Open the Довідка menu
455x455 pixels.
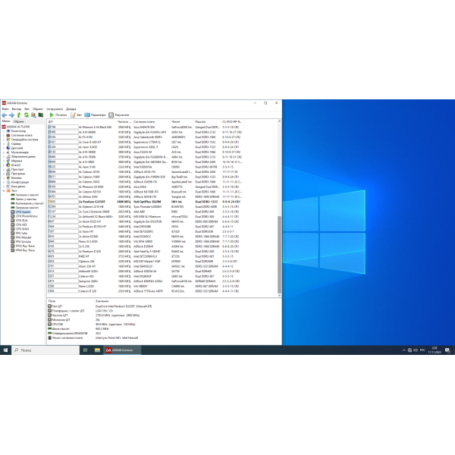point(71,108)
